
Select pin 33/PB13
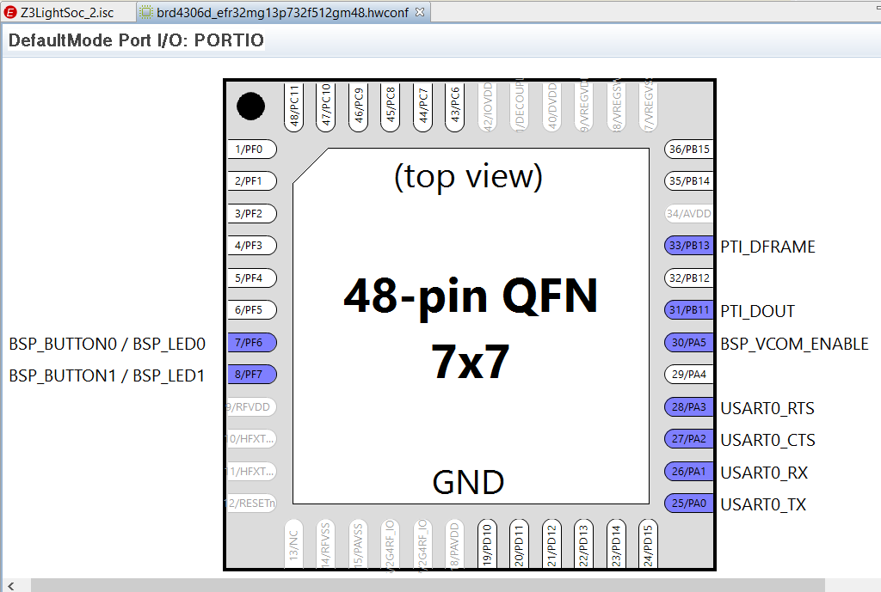point(689,246)
